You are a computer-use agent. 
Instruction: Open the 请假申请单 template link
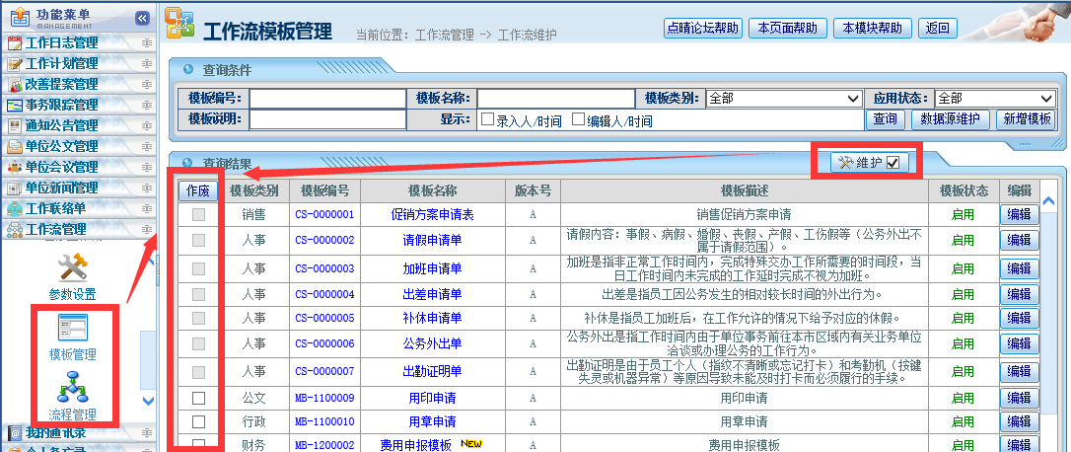pyautogui.click(x=432, y=240)
